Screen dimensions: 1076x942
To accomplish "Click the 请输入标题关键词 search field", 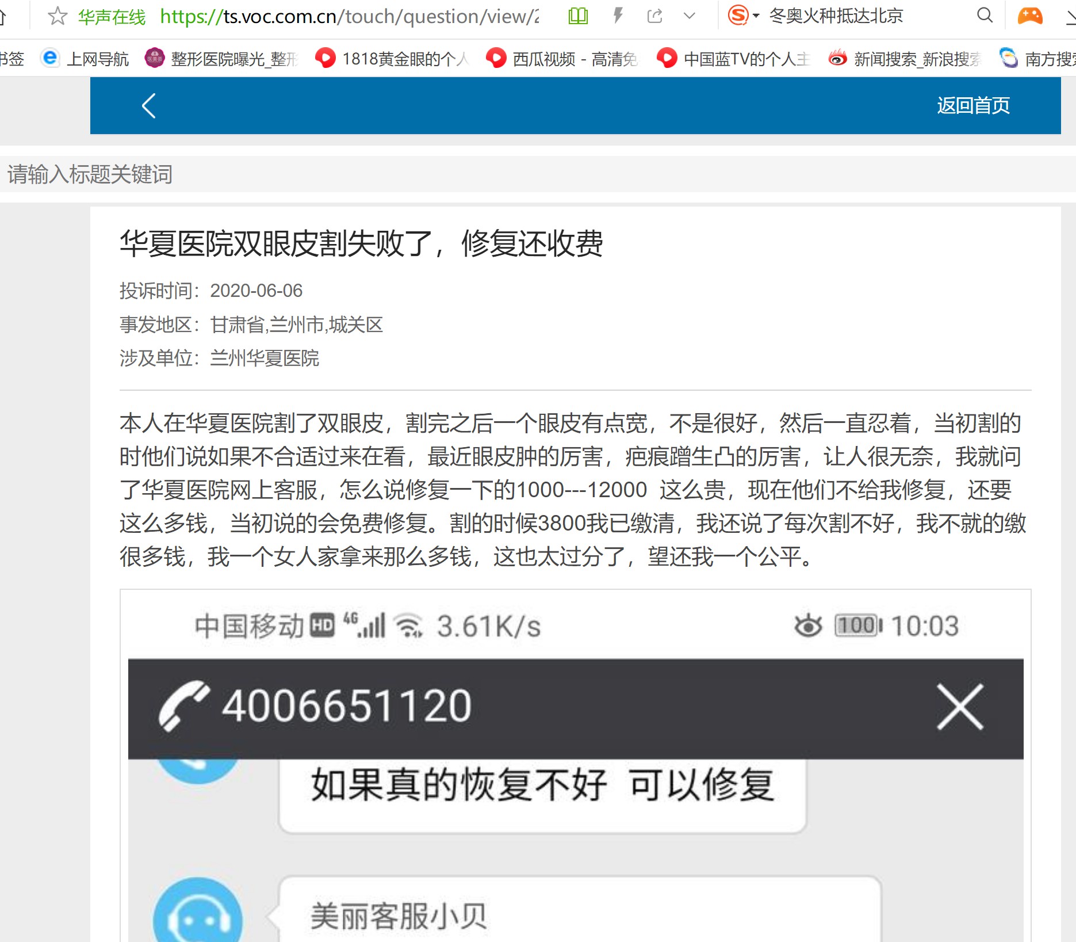I will (x=538, y=174).
